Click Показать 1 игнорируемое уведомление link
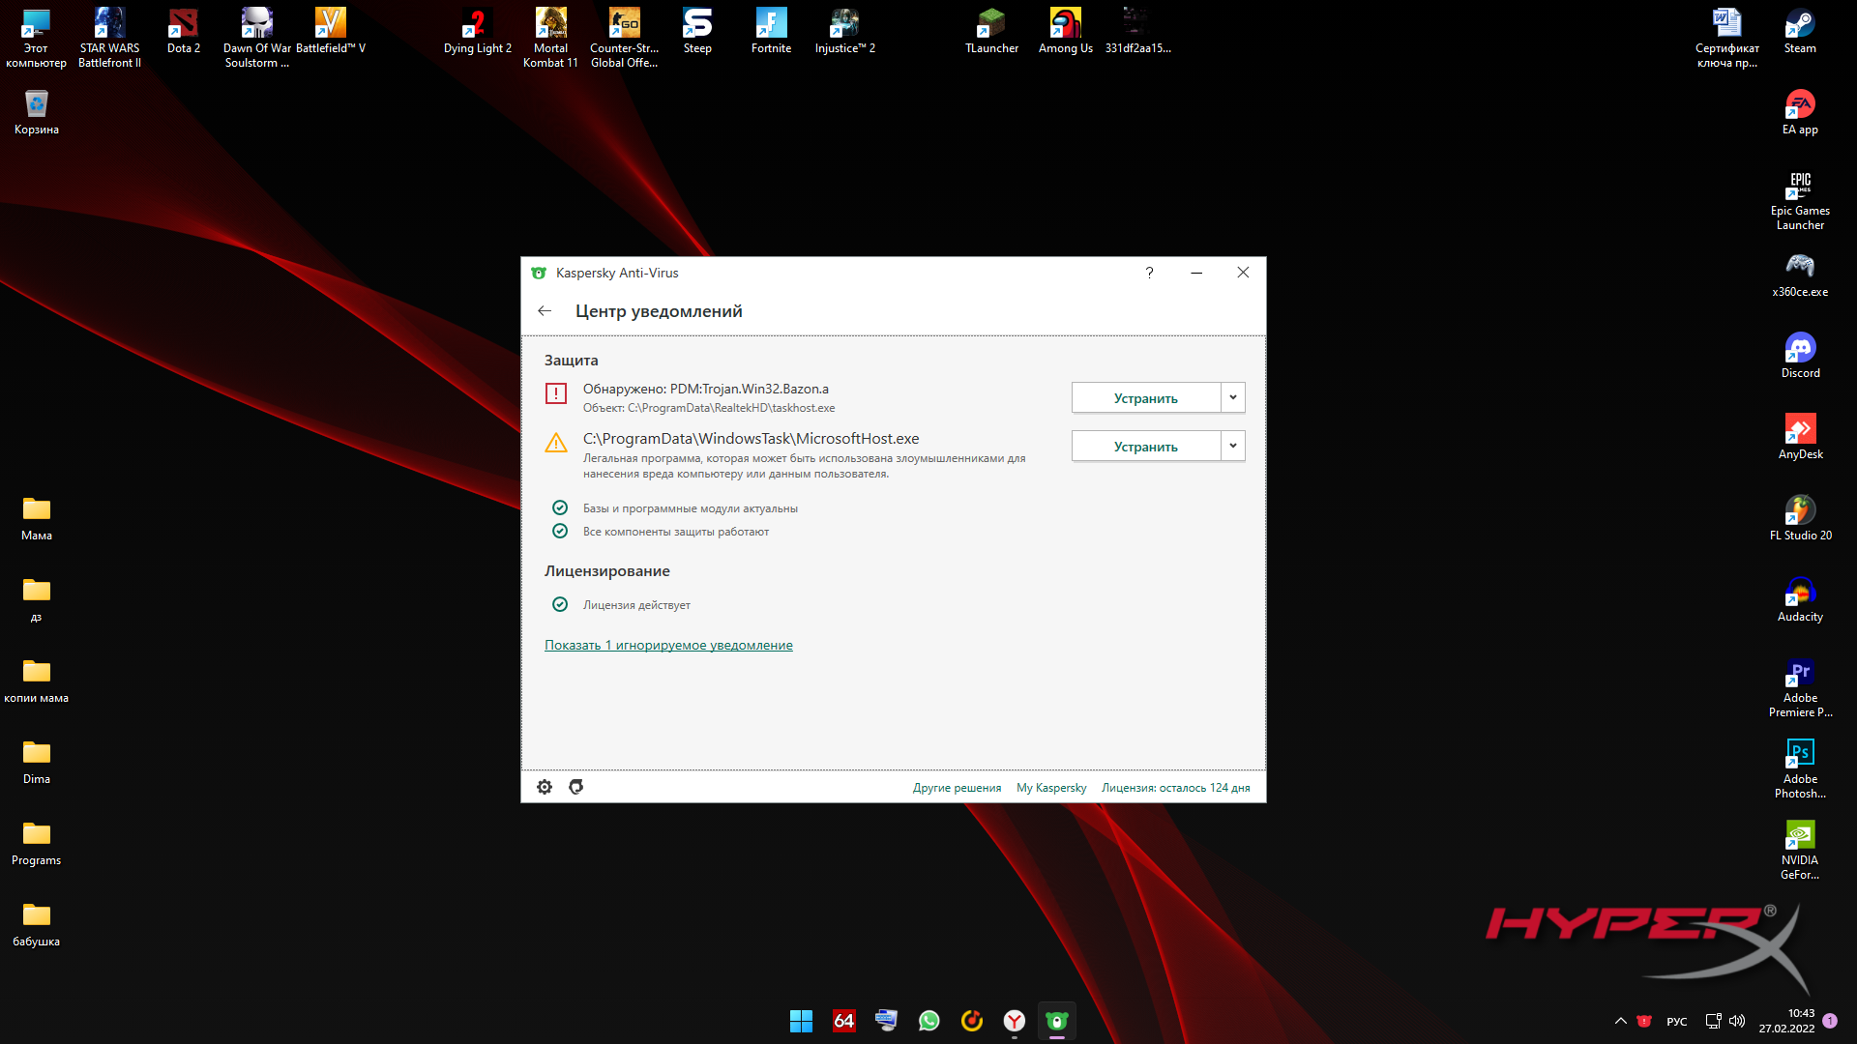 pyautogui.click(x=669, y=644)
